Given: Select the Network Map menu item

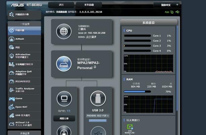Looking at the screenshot, I should 24,30.
